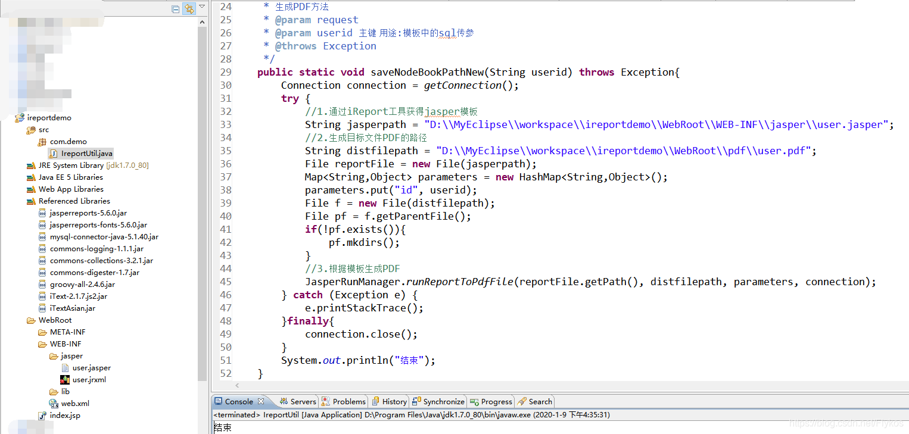Screen dimensions: 909x434
Task: Click runReportToPdfFile on line 45
Action: [459, 282]
